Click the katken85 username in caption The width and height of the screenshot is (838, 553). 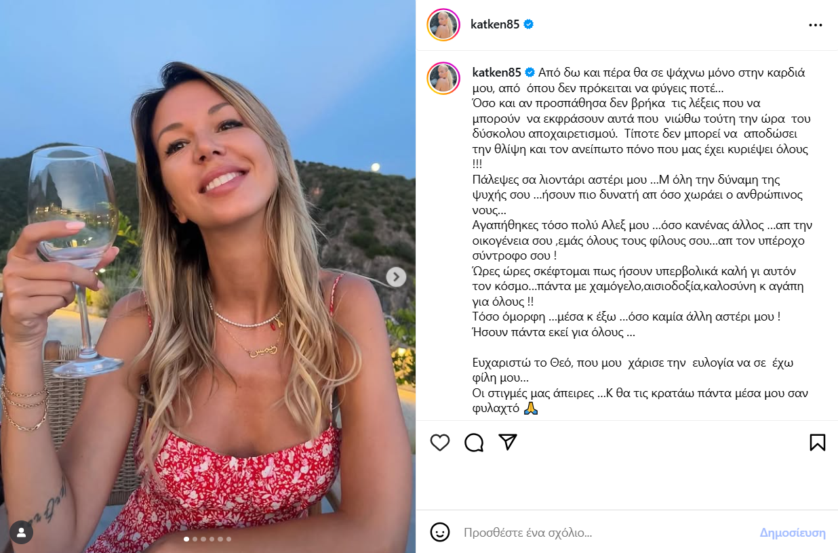[x=495, y=73]
